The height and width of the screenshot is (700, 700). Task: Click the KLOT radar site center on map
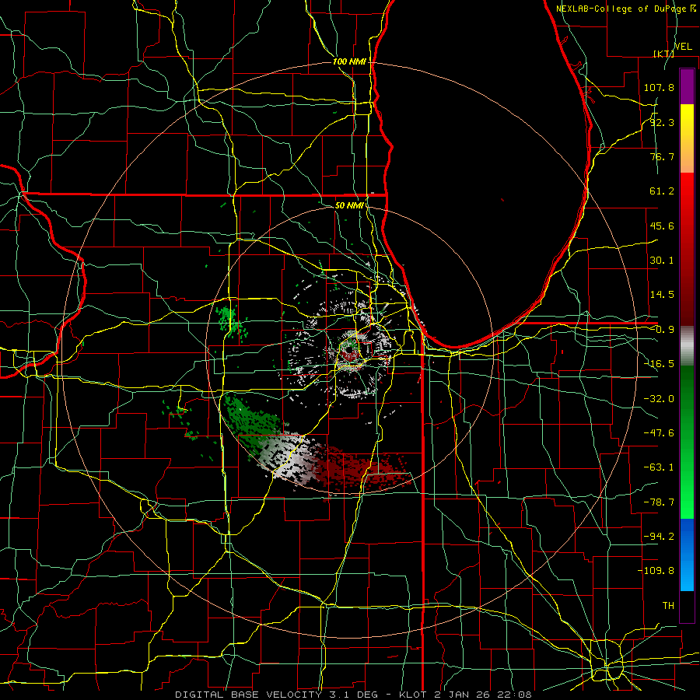(349, 351)
